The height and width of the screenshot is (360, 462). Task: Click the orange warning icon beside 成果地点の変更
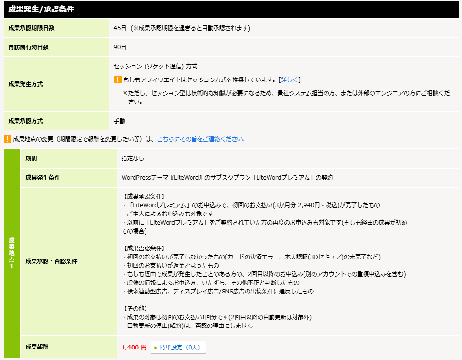[7, 139]
